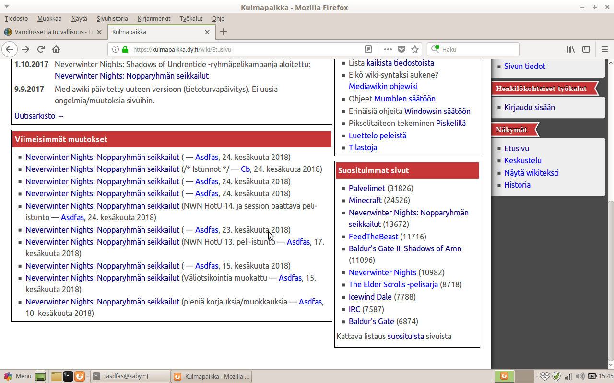Open the Kirjanmerkit menu
The height and width of the screenshot is (383, 614).
coord(154,19)
